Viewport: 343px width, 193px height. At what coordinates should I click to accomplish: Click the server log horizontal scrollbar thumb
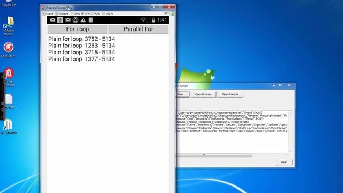coord(214,155)
